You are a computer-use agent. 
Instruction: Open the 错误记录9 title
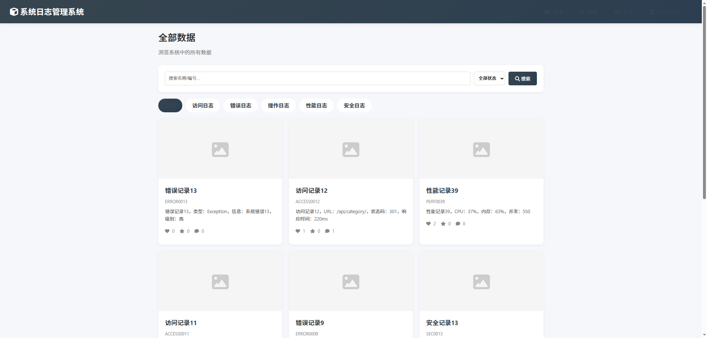point(310,323)
